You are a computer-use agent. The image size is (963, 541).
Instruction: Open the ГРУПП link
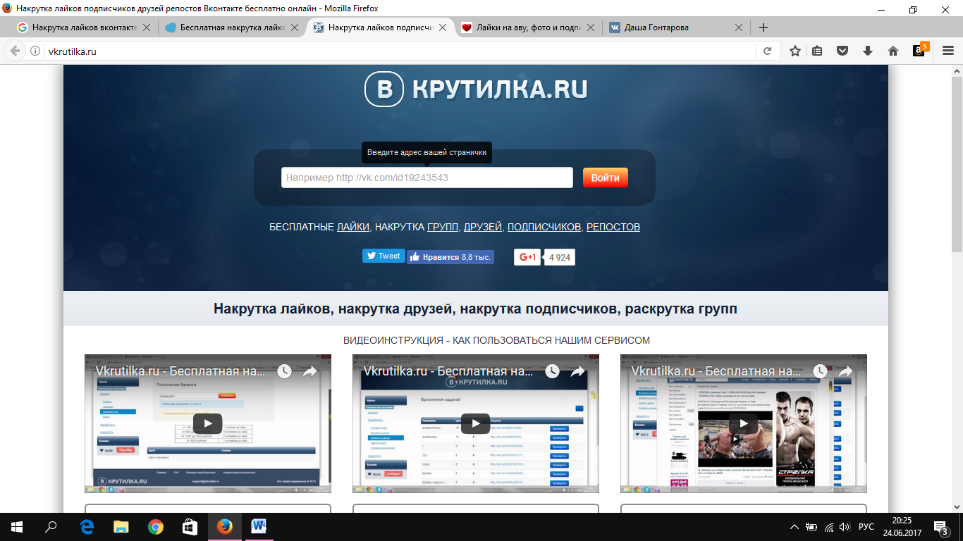443,227
